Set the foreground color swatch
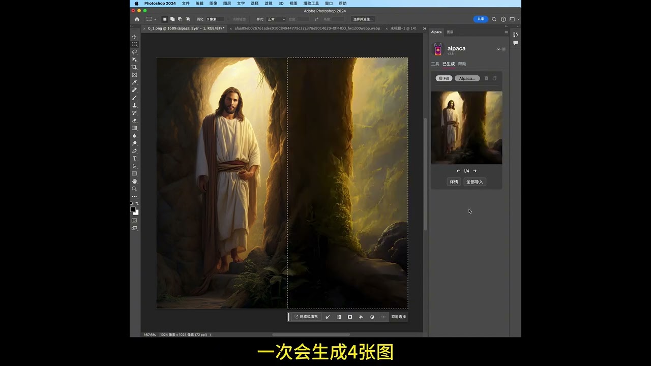Viewport: 651px width, 366px height. (133, 209)
